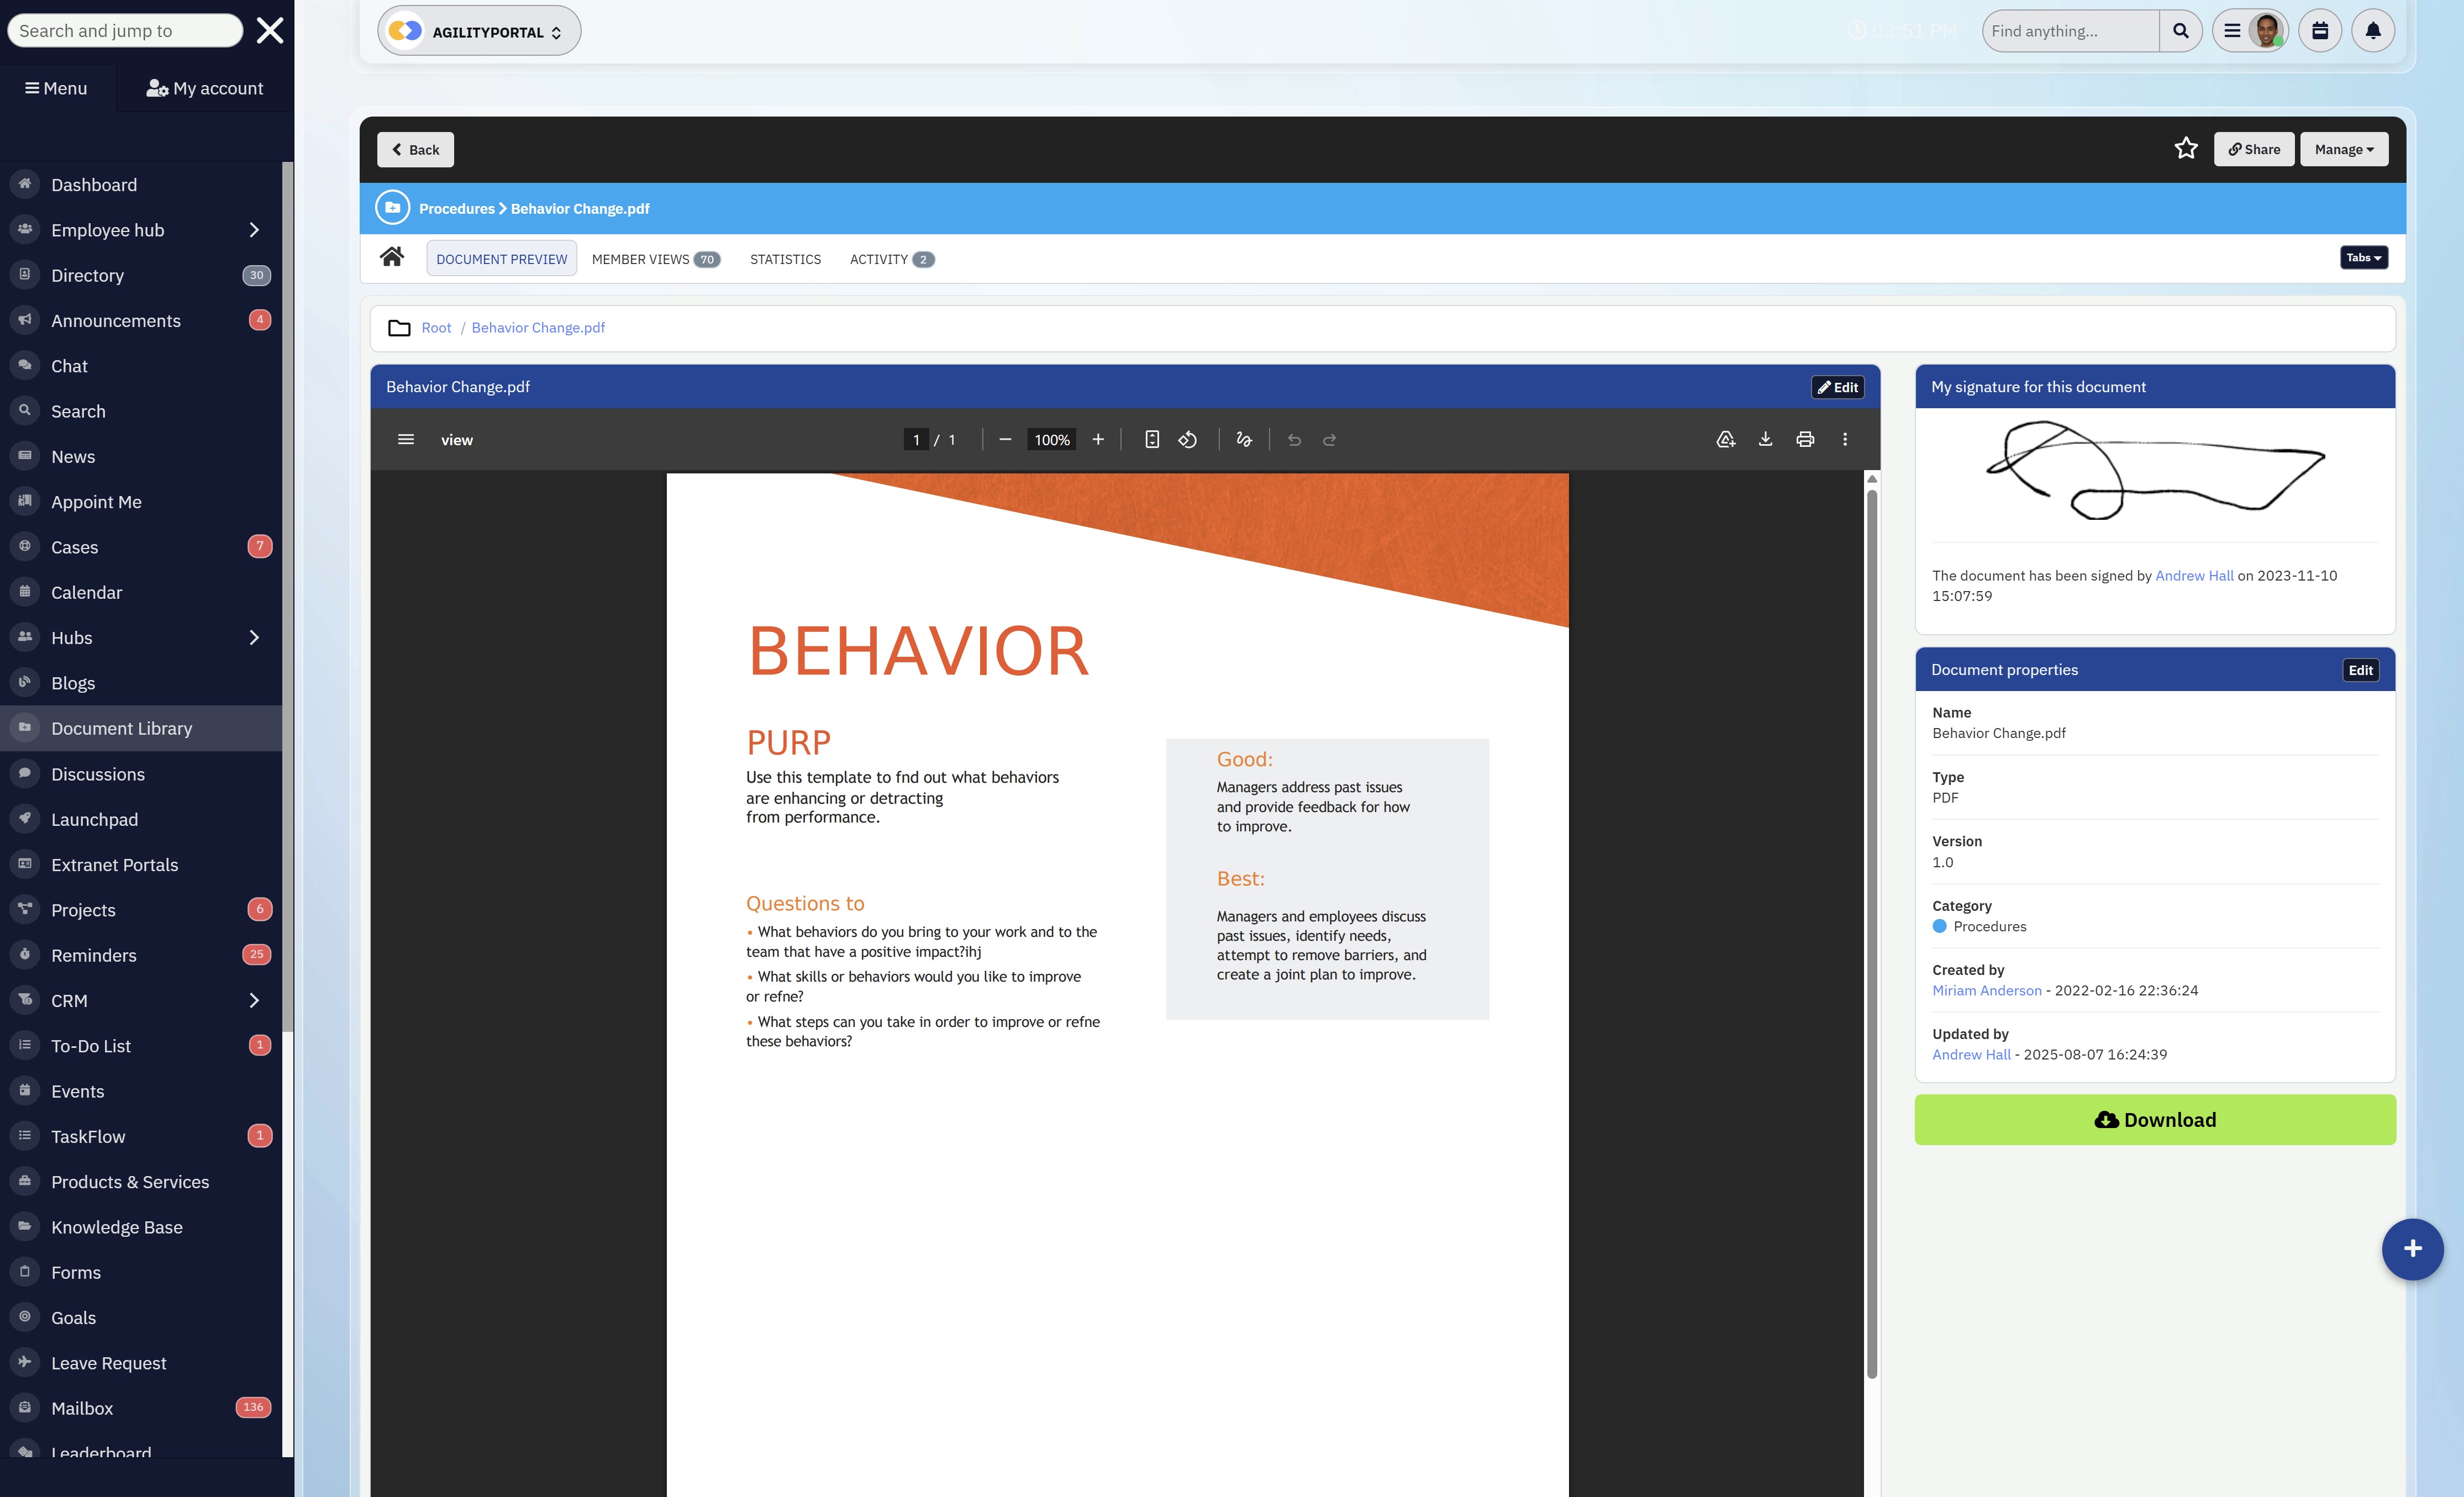Click the calendar icon in the top bar
This screenshot has height=1497, width=2464.
(x=2320, y=30)
